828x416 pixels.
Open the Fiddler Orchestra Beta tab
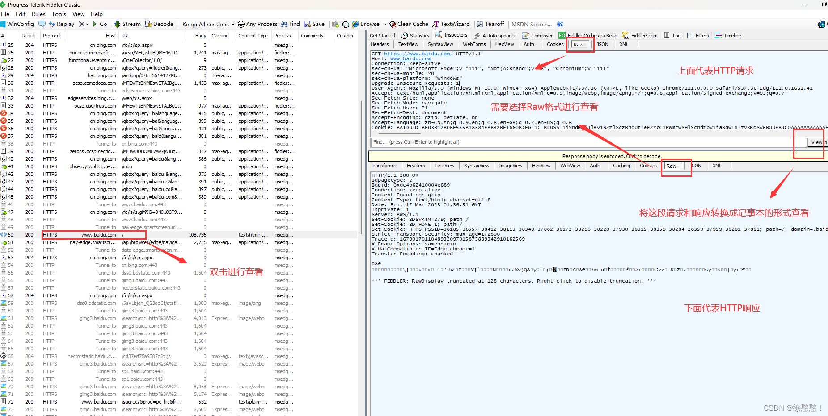tap(587, 36)
